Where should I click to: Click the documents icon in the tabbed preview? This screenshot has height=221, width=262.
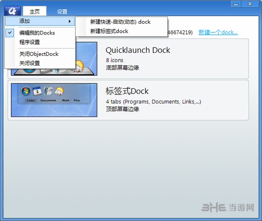[48, 91]
